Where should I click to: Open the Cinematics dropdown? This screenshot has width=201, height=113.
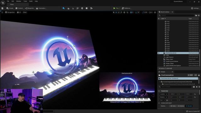click(41, 8)
